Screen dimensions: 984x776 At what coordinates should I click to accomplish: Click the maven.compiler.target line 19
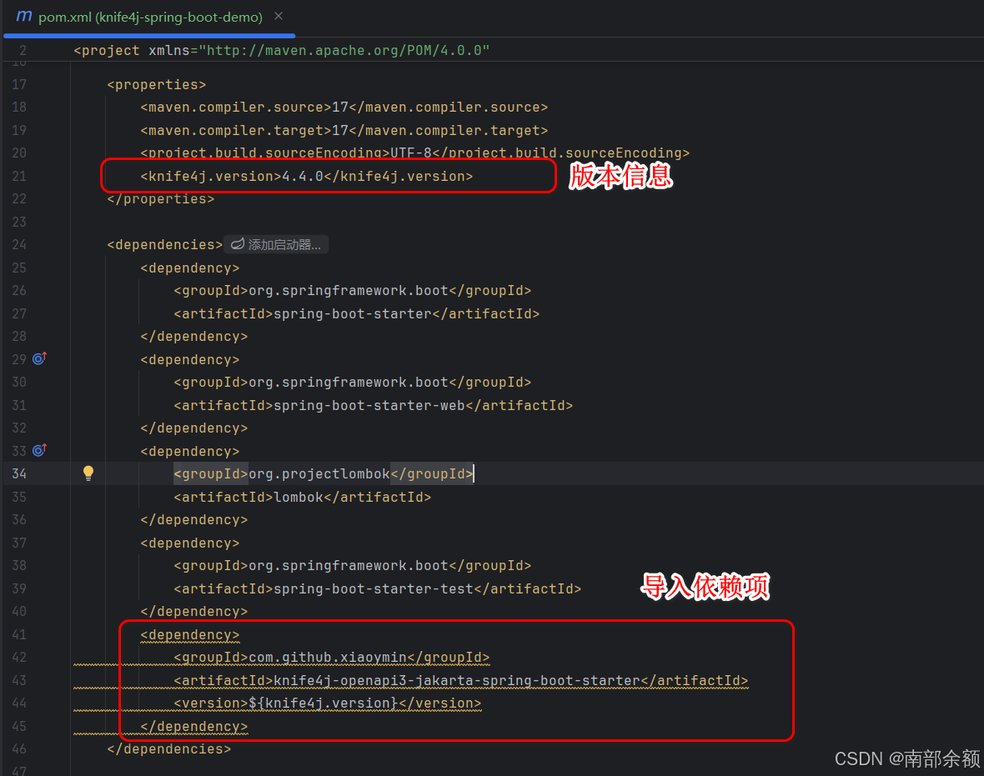pos(344,131)
